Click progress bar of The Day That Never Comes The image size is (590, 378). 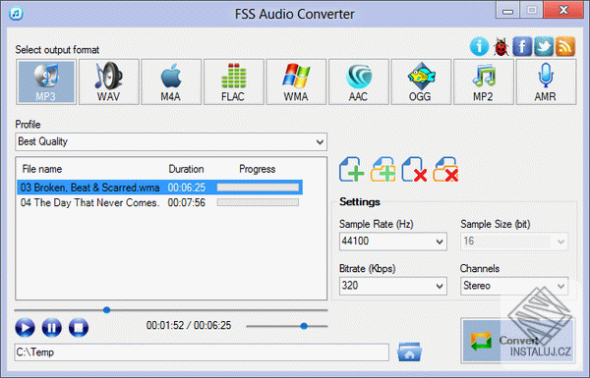click(258, 202)
